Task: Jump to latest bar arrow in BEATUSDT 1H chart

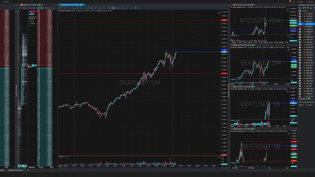Action: click(287, 91)
